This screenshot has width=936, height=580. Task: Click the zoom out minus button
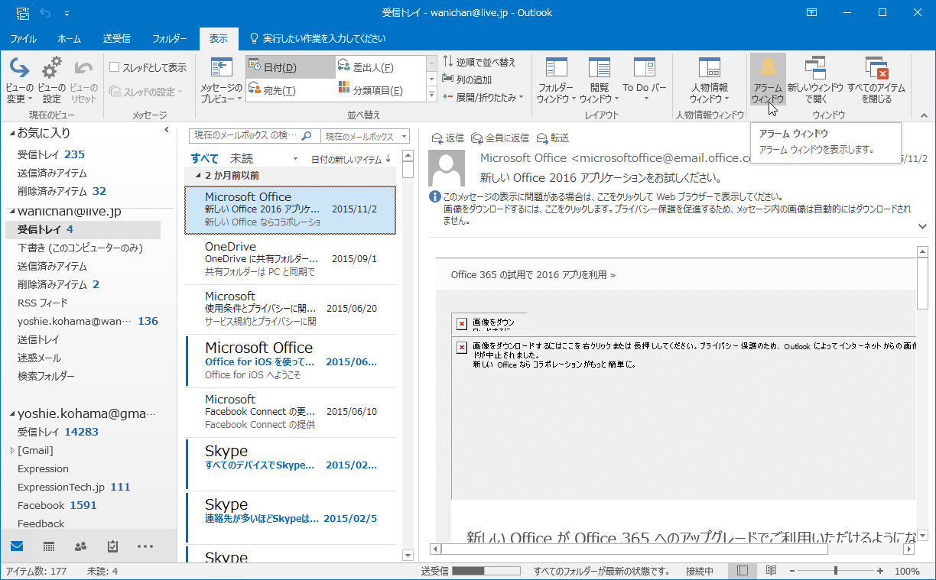[791, 571]
